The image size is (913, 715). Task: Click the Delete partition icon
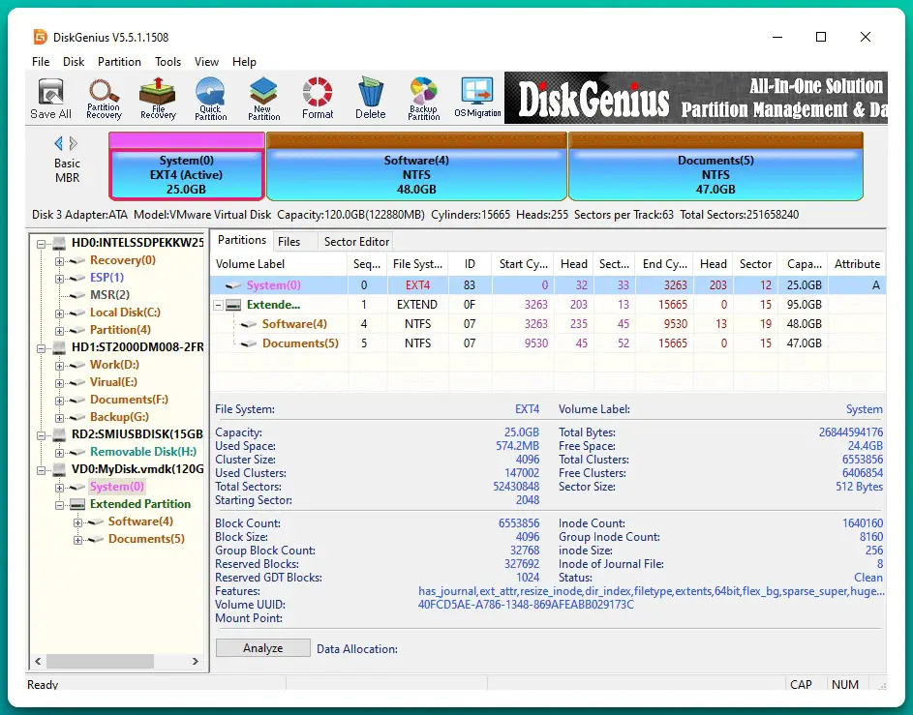(370, 97)
